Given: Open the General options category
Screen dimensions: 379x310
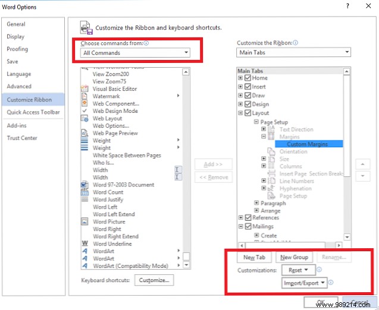Looking at the screenshot, I should point(33,24).
